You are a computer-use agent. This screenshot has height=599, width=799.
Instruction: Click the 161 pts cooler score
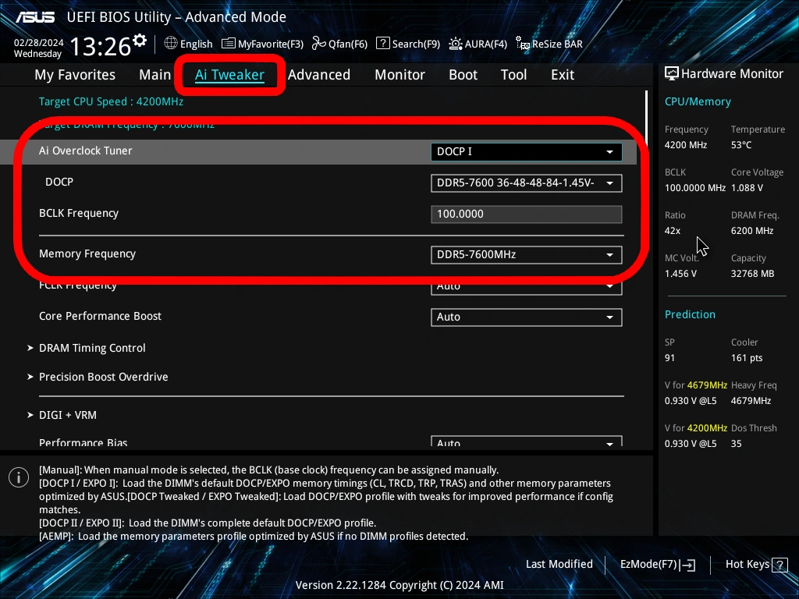click(747, 358)
